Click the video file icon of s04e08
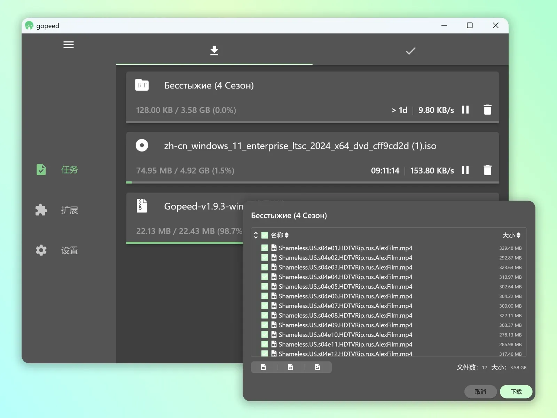Viewport: 557px width, 418px height. pos(274,315)
